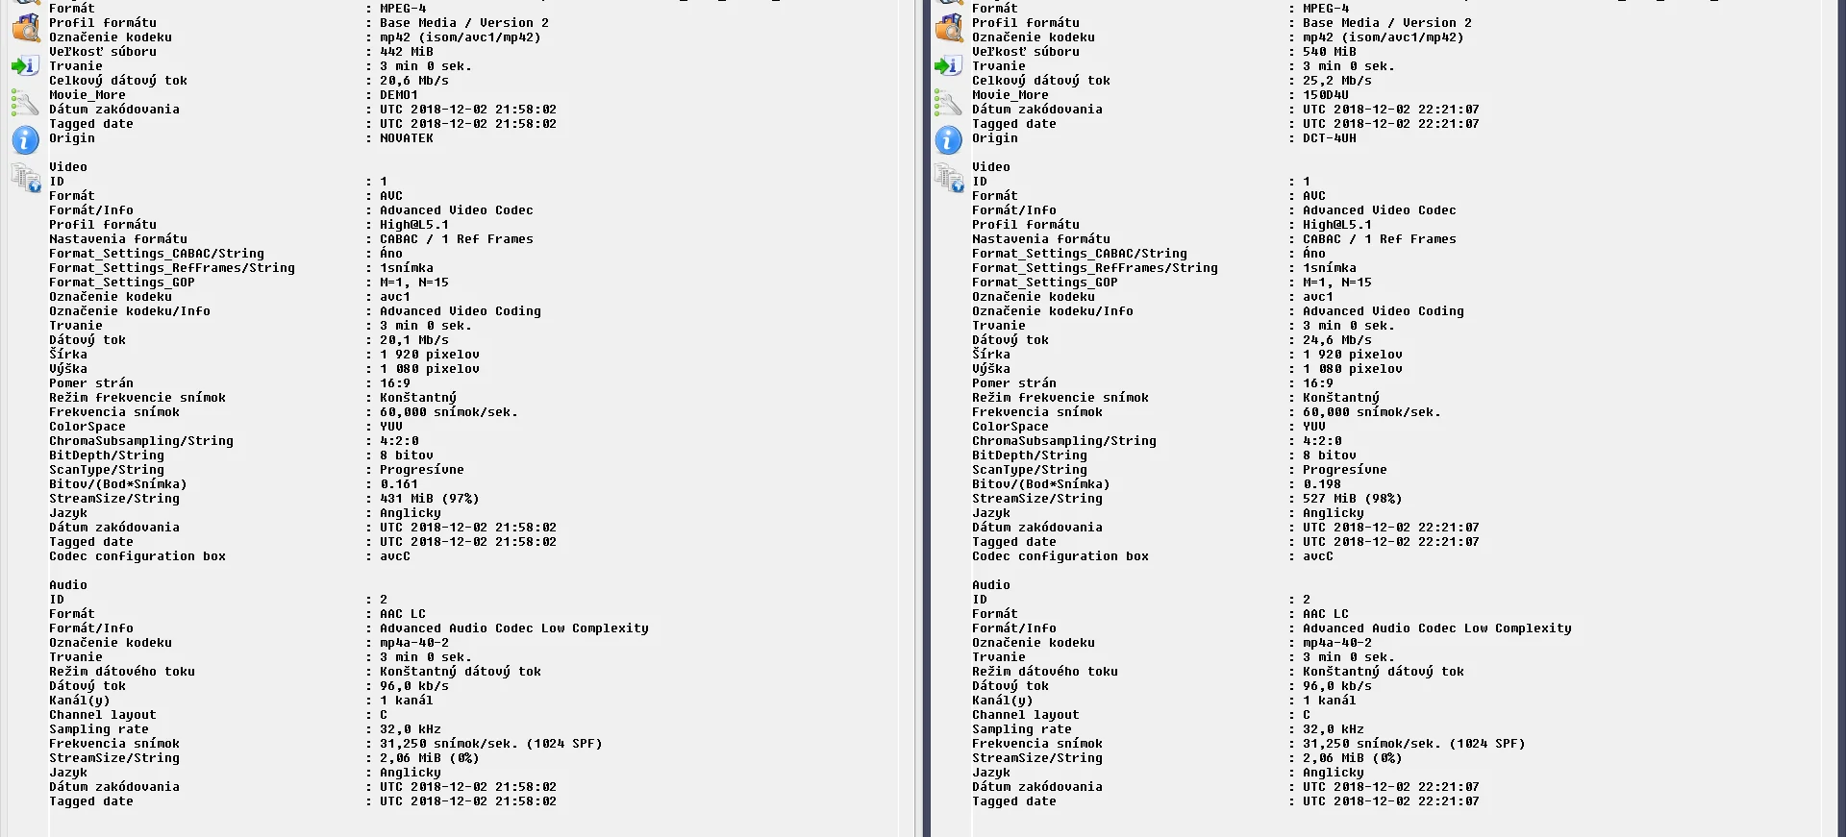This screenshot has width=1846, height=837.
Task: Open folder icon in left NOVATEK window
Action: click(x=26, y=28)
